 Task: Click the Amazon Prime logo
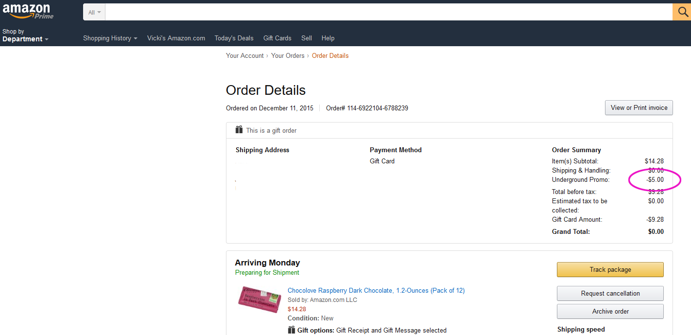click(x=28, y=11)
